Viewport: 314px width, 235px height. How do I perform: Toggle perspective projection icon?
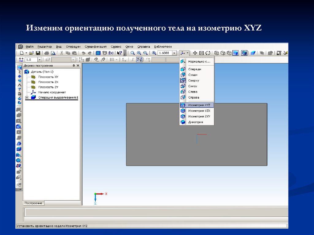coord(253,53)
